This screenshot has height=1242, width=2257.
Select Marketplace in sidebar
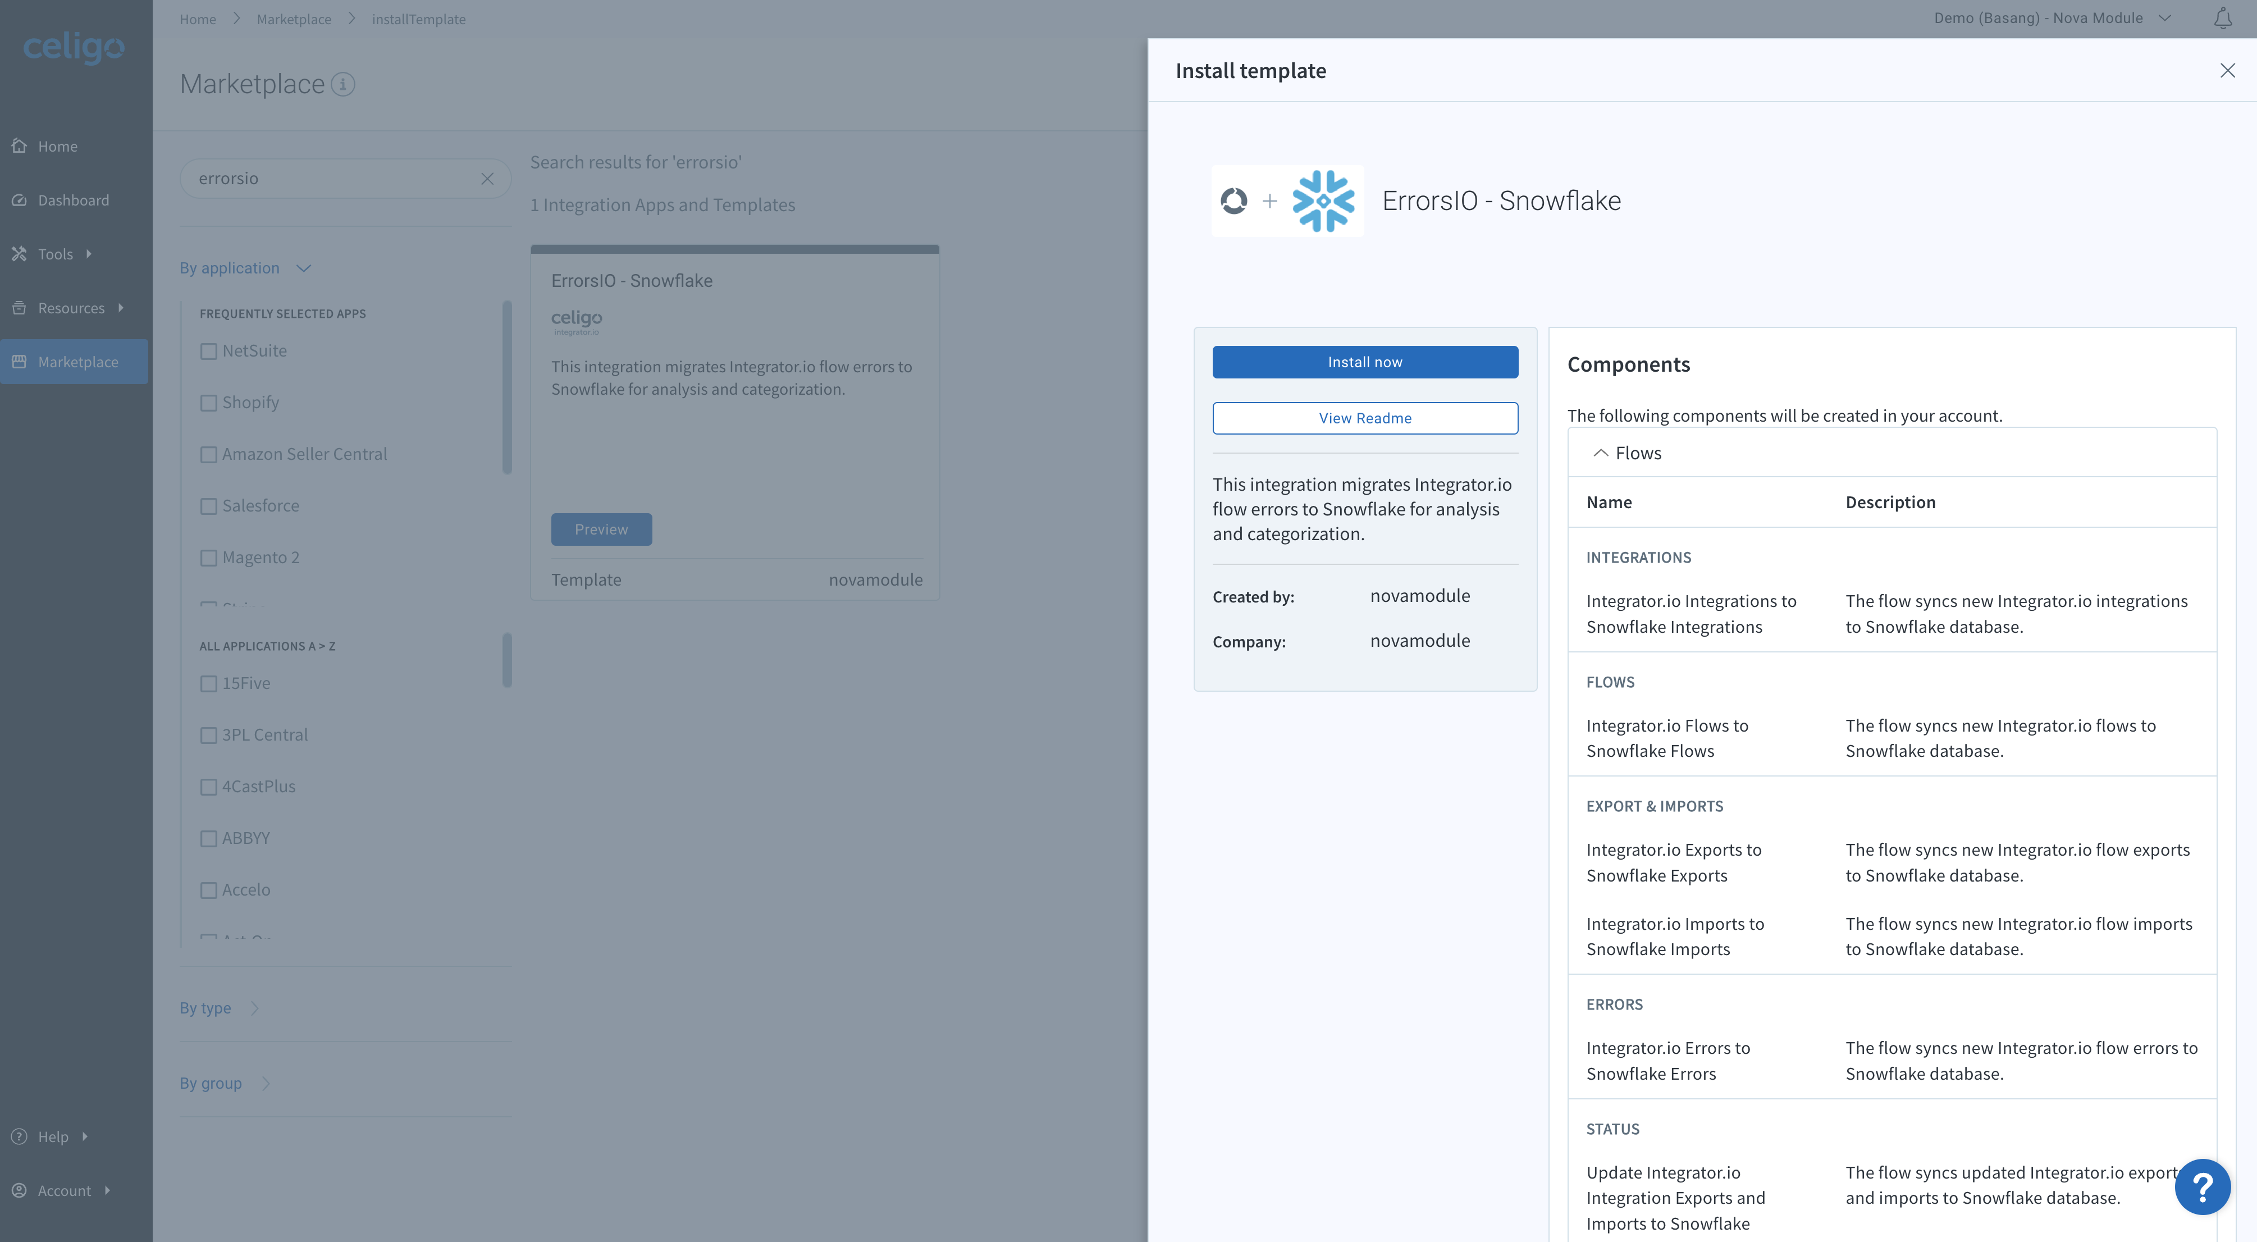pyautogui.click(x=74, y=361)
